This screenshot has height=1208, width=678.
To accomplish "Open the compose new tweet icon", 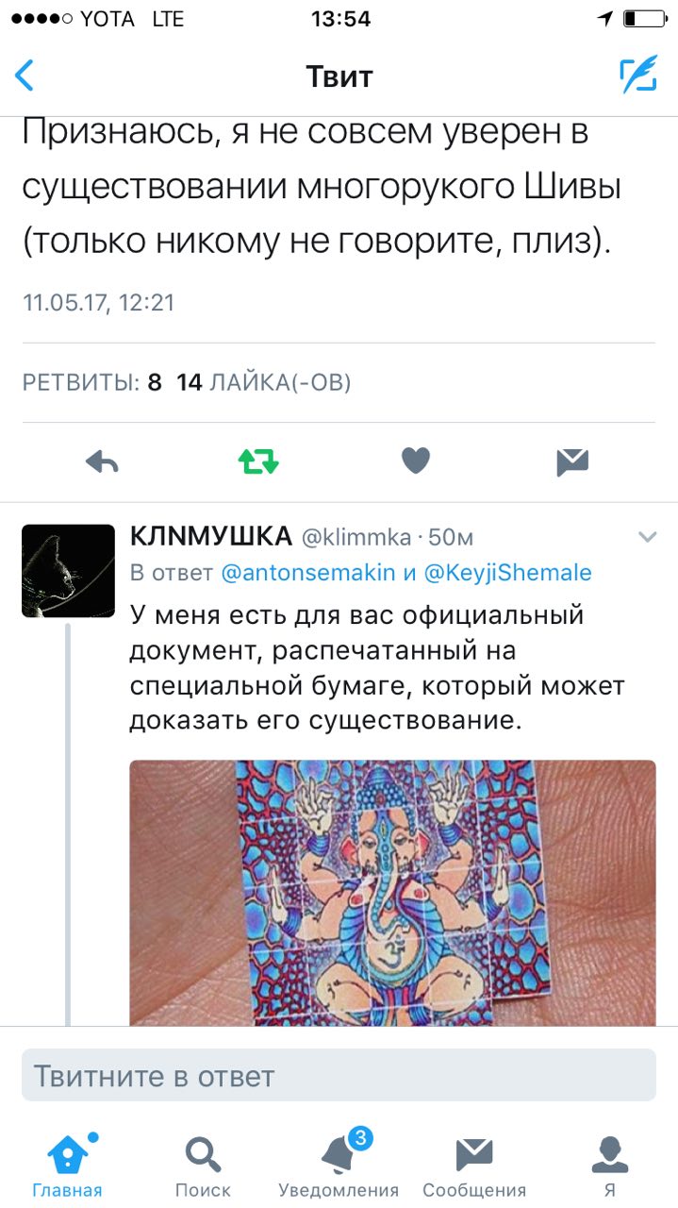I will click(x=637, y=75).
